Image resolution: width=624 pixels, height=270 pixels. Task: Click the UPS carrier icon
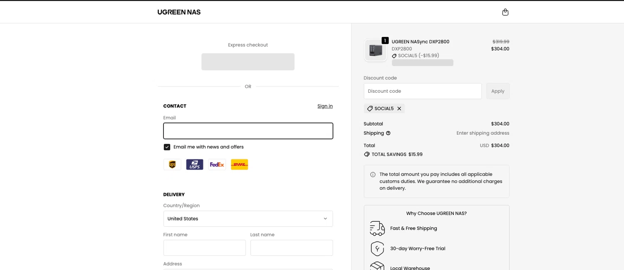click(x=172, y=165)
